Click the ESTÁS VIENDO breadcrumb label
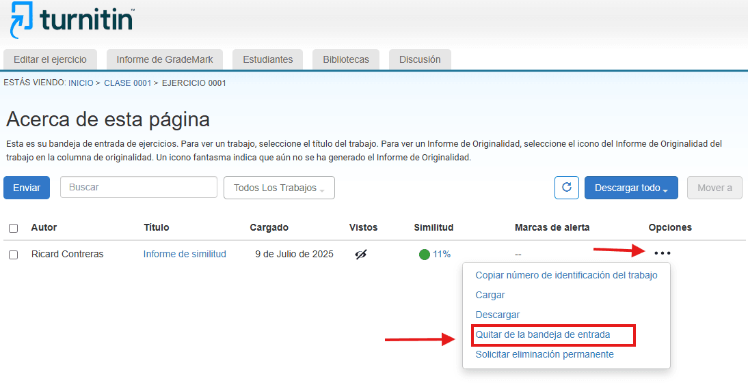 [x=35, y=83]
